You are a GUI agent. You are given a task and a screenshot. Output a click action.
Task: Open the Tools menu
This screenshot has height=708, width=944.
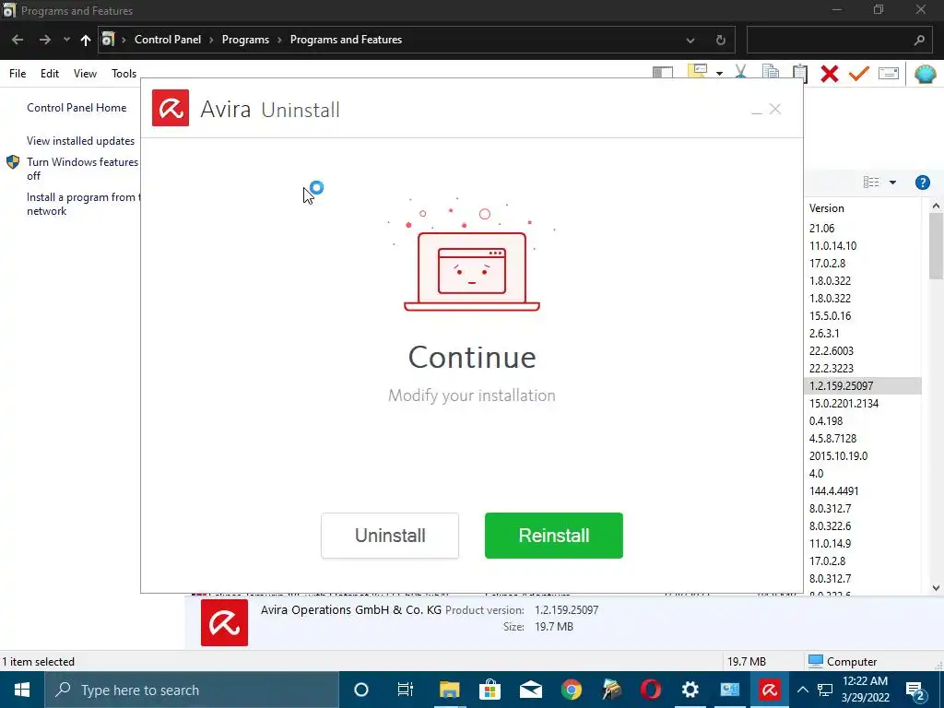click(124, 74)
